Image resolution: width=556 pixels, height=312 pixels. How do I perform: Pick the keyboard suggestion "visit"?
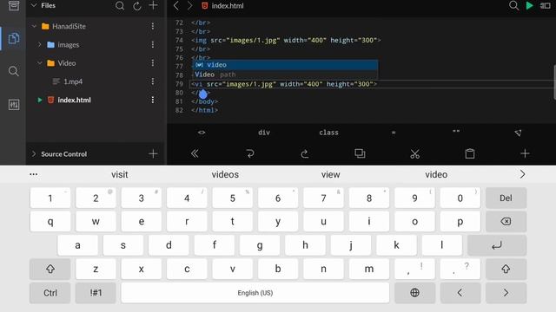pos(120,174)
